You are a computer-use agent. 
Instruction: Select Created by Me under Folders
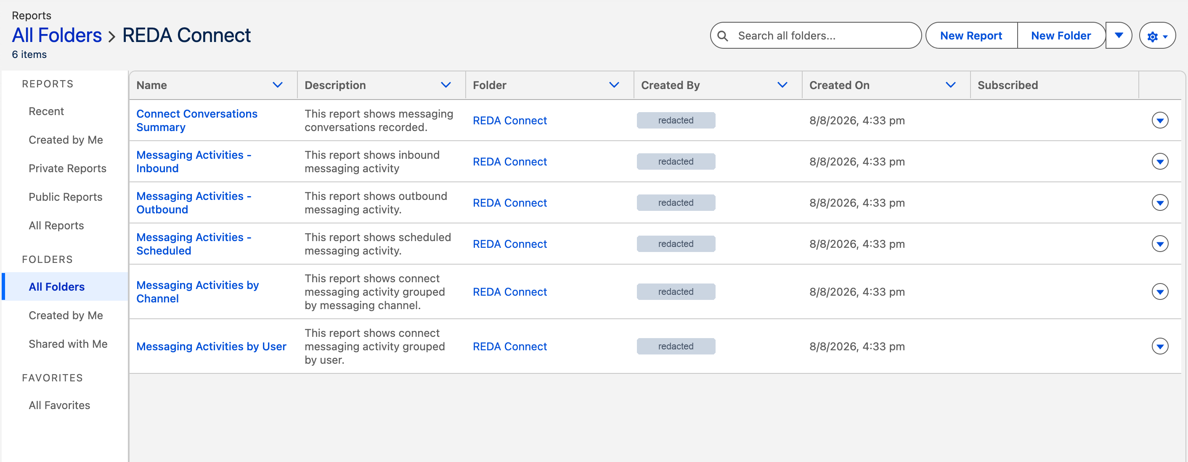(66, 315)
